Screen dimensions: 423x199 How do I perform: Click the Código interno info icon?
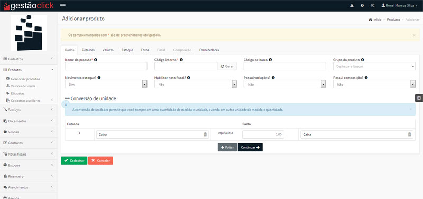181,60
